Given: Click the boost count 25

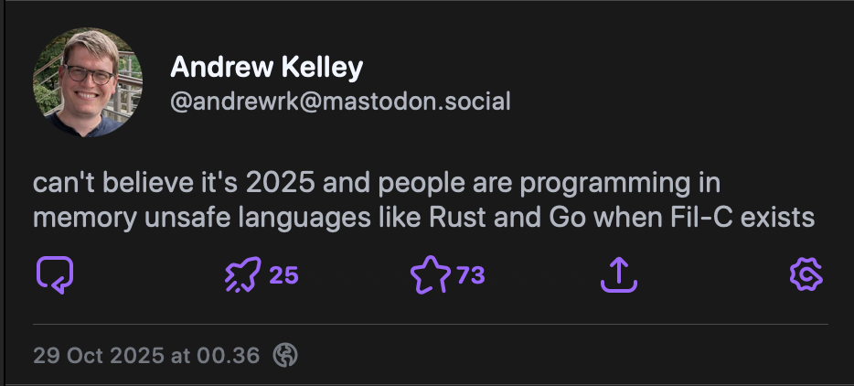Looking at the screenshot, I should 284,274.
